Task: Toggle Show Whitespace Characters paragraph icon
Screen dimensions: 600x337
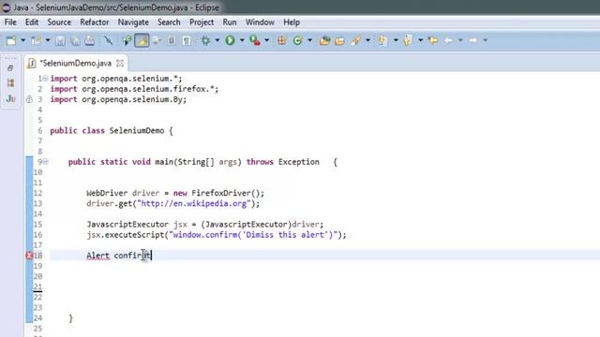Action: click(x=187, y=40)
